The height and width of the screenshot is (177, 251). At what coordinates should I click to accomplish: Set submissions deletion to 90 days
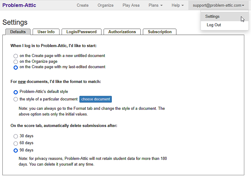16,150
